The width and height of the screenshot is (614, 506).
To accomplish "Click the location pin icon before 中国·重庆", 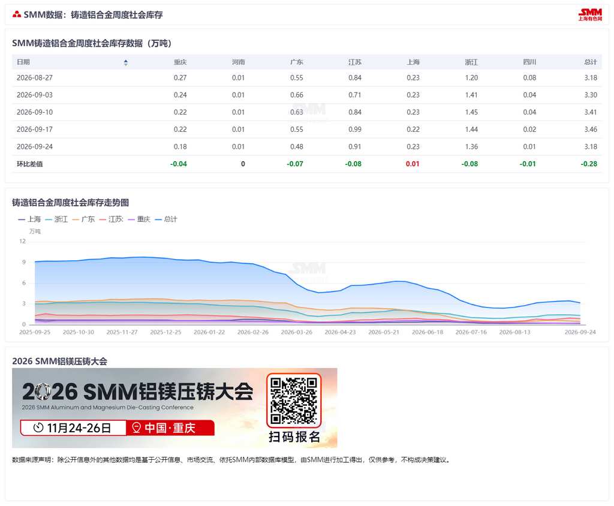I will [x=136, y=427].
